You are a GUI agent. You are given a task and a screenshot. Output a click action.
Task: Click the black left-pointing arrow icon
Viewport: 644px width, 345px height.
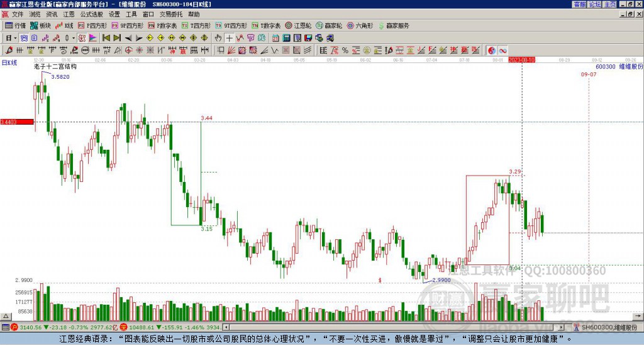(128, 38)
